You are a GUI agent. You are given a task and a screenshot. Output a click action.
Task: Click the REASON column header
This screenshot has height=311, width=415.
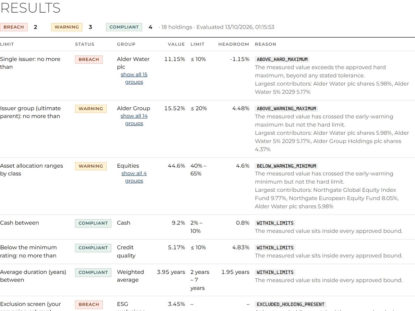266,44
